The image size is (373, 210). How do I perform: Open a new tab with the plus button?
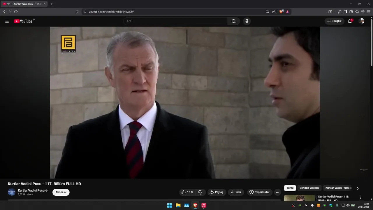click(x=52, y=4)
